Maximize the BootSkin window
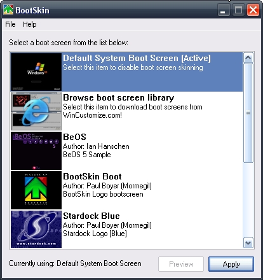 pyautogui.click(x=238, y=10)
